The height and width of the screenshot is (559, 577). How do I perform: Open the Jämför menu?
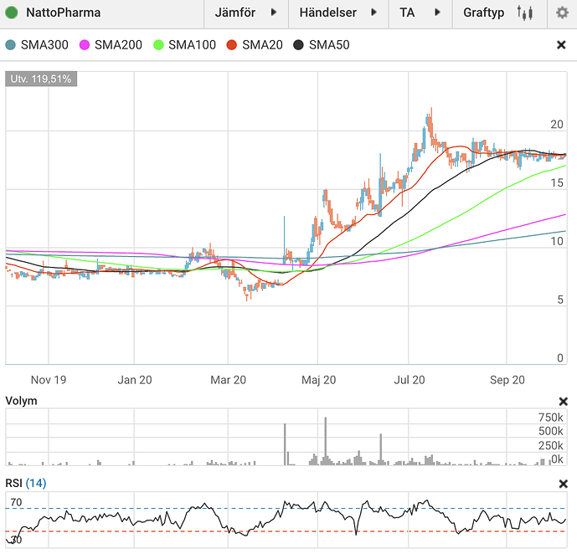point(246,13)
